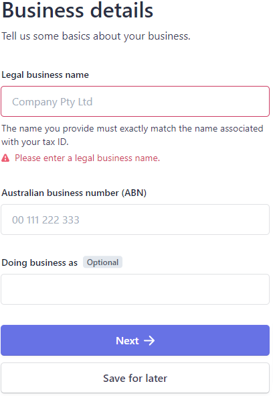The image size is (273, 396).
Task: Click the word Next on the purple button
Action: 127,341
